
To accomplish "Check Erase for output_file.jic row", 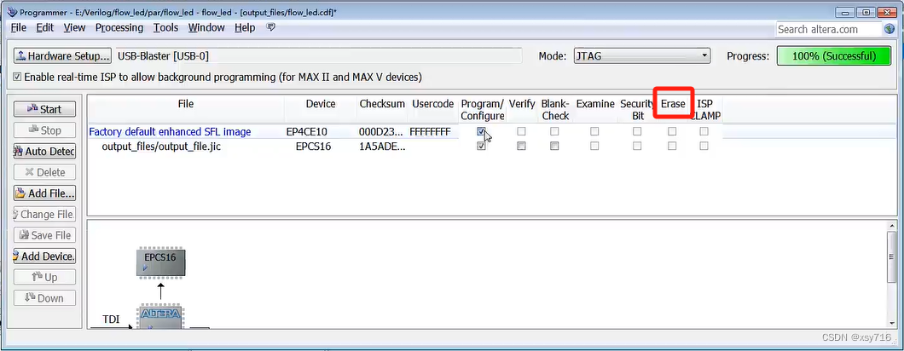I will click(672, 146).
